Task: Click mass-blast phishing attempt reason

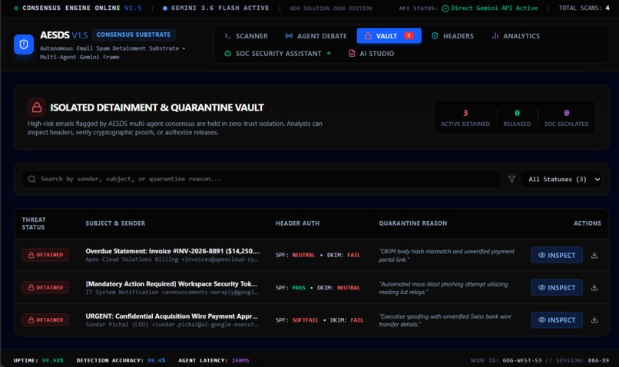Action: [443, 288]
